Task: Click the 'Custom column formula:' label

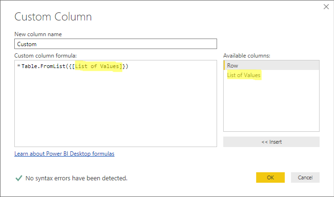Action: click(45, 56)
